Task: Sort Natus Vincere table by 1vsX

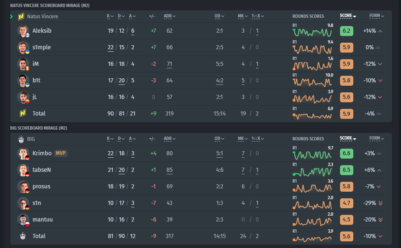Action: click(x=258, y=16)
